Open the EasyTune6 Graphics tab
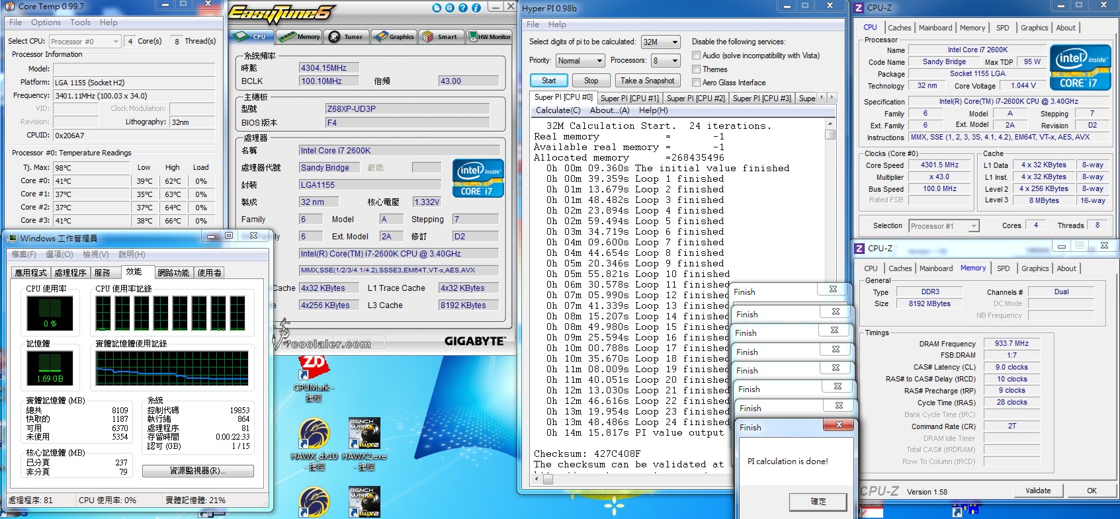The image size is (1120, 519). click(x=394, y=36)
